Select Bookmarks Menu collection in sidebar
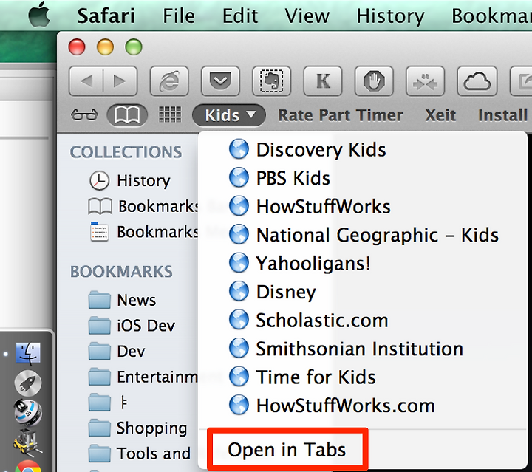Screen dimensions: 532x472 144,232
